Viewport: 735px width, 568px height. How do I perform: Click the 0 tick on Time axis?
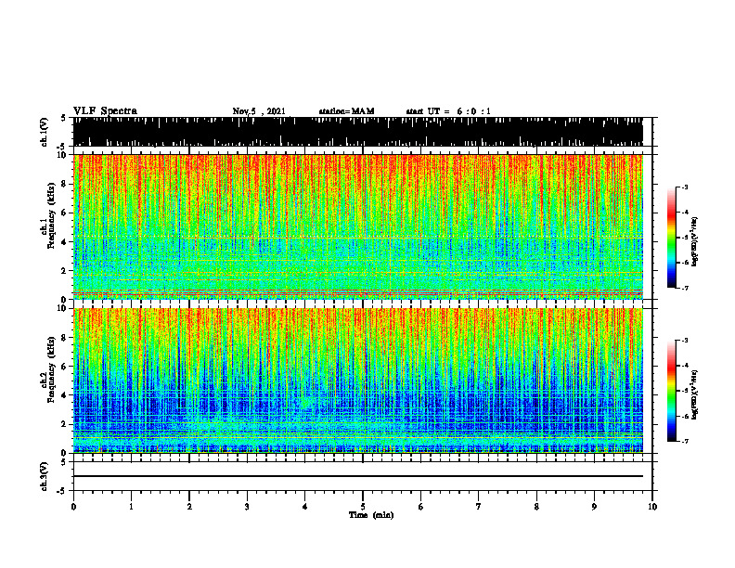pos(73,507)
